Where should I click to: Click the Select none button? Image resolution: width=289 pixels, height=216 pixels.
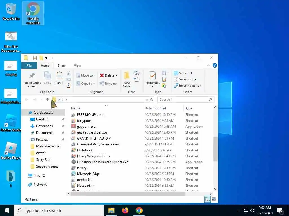click(x=185, y=79)
